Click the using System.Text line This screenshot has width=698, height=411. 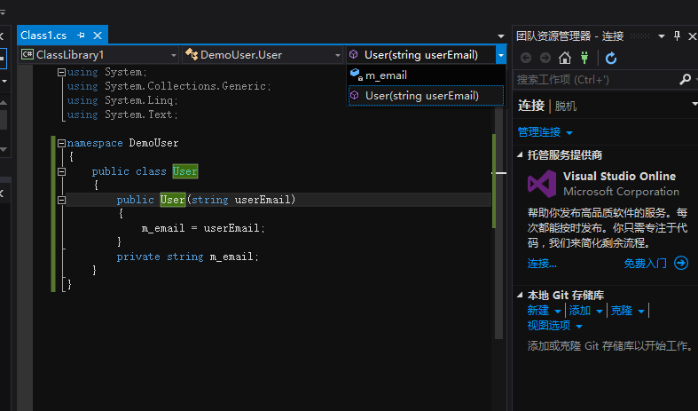122,115
